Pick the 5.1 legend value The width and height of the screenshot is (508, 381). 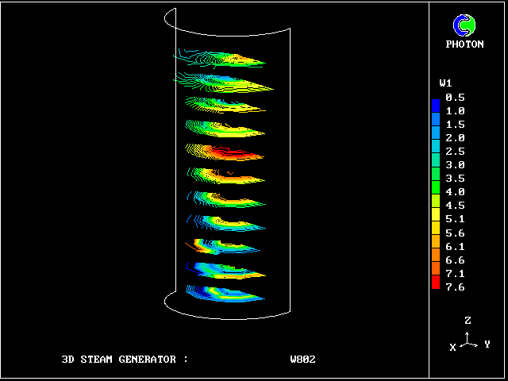point(455,219)
